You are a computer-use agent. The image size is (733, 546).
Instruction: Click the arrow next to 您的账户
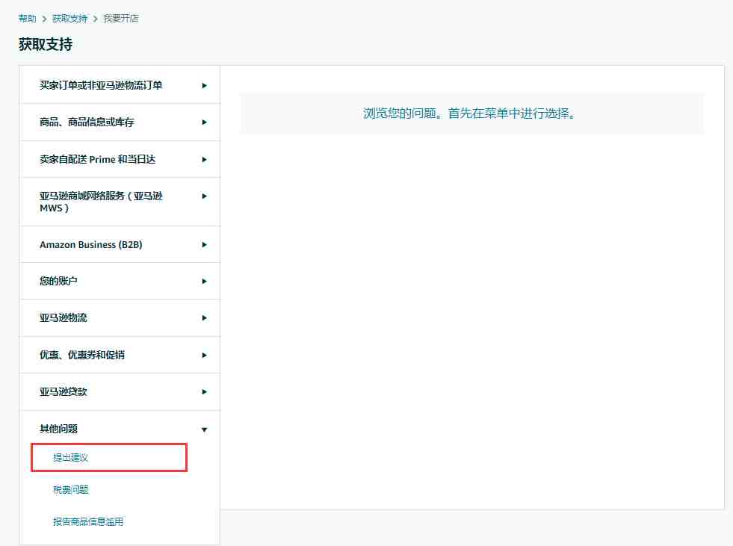[x=204, y=282]
